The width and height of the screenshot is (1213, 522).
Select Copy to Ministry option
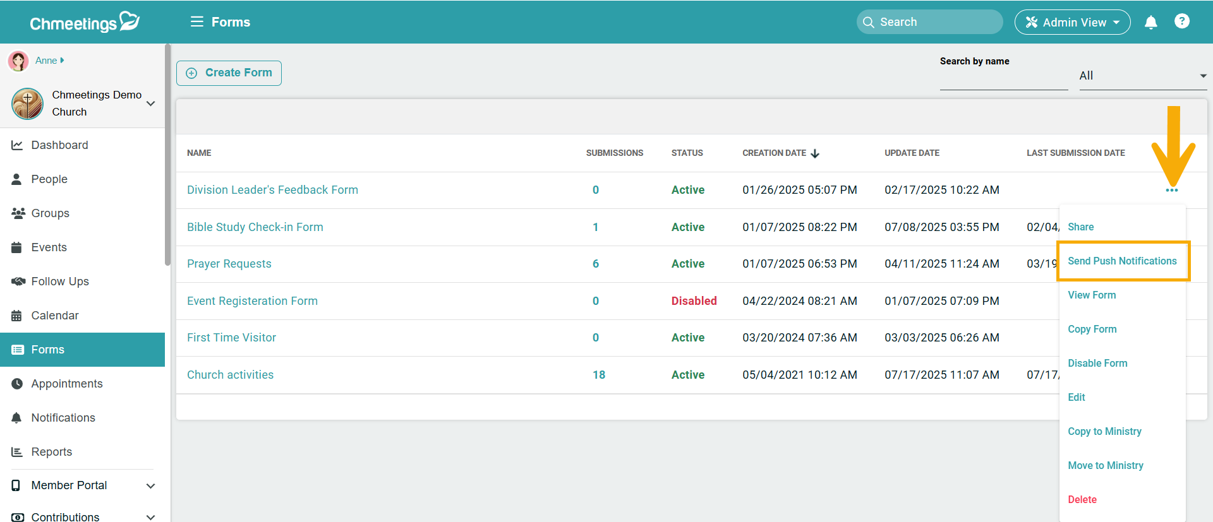[x=1104, y=431]
